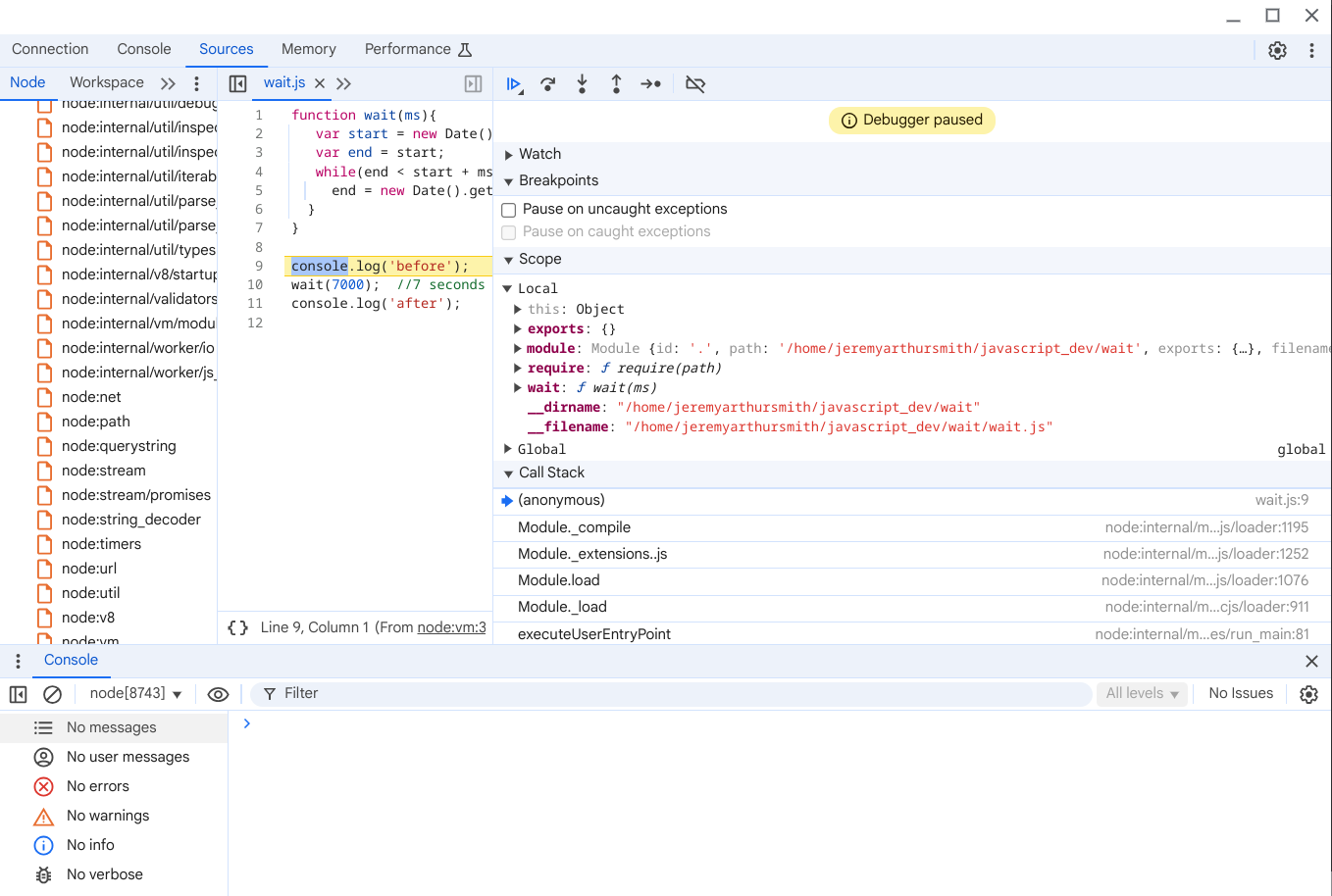Step out of current function
The height and width of the screenshot is (896, 1332).
pyautogui.click(x=616, y=84)
